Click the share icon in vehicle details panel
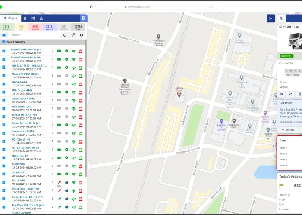 pyautogui.click(x=290, y=94)
